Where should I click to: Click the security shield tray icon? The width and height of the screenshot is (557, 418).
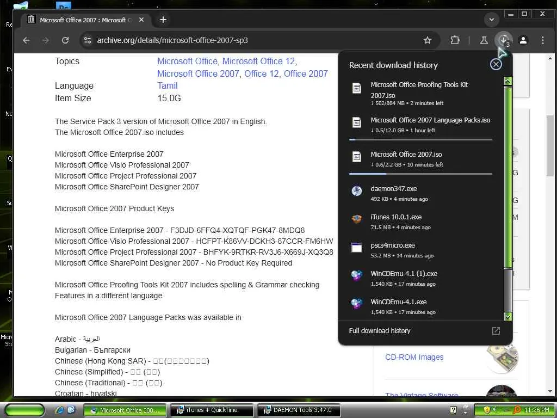coord(487,410)
